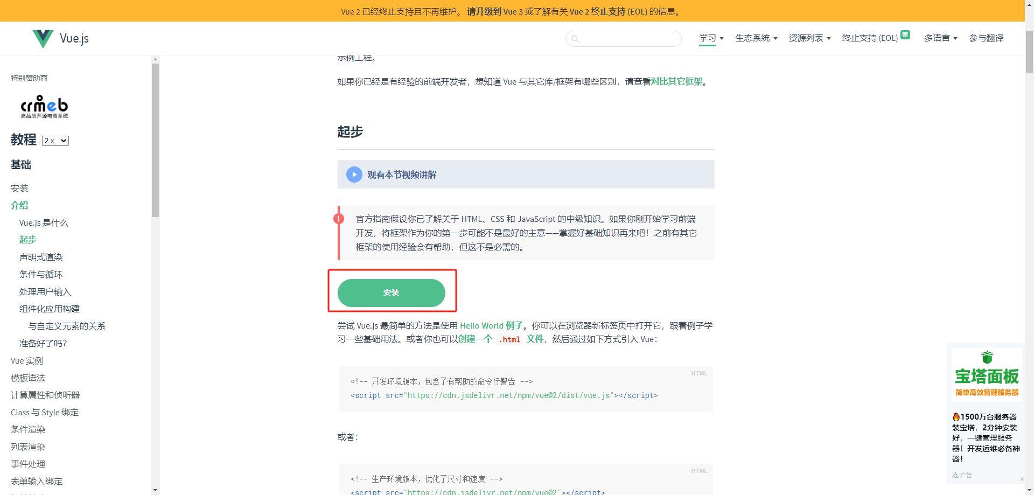Click the sidebar scrollbar thumb
The width and height of the screenshot is (1034, 495).
(155, 140)
